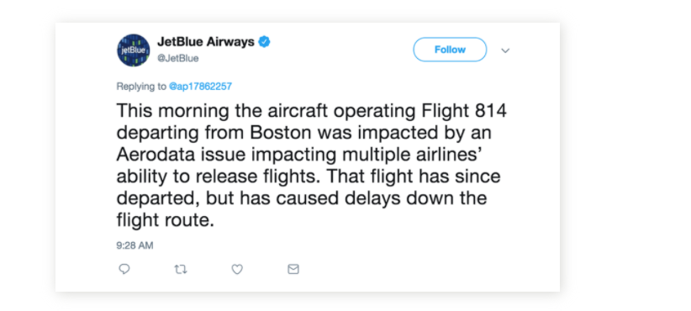The image size is (691, 311).
Task: Click the final line "flight route."
Action: tap(166, 220)
